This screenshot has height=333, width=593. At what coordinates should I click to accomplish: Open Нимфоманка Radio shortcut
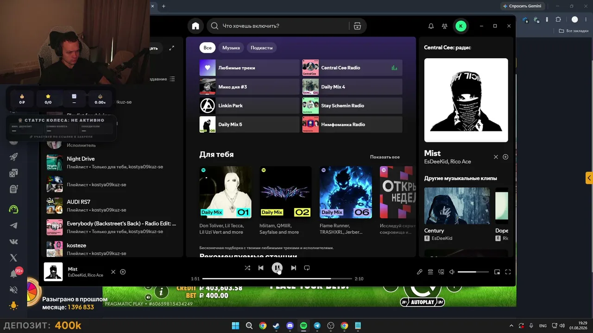352,124
